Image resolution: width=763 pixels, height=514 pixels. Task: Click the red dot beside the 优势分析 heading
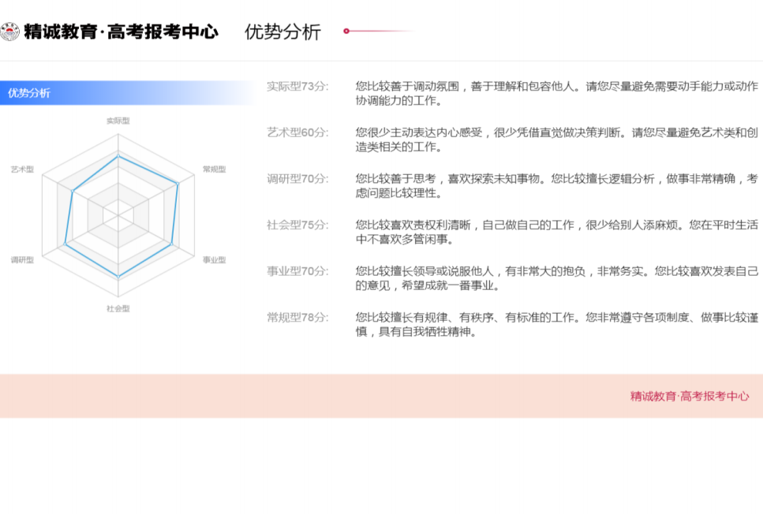pyautogui.click(x=346, y=32)
